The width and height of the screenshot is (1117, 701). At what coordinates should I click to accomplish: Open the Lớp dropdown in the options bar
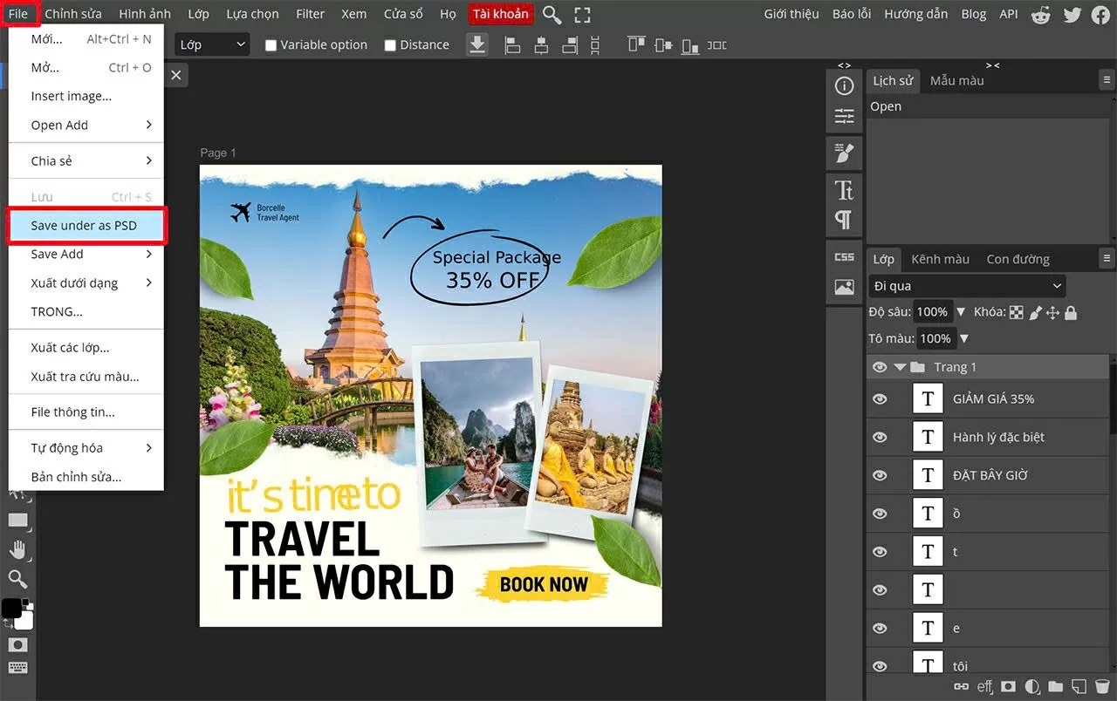[x=212, y=44]
